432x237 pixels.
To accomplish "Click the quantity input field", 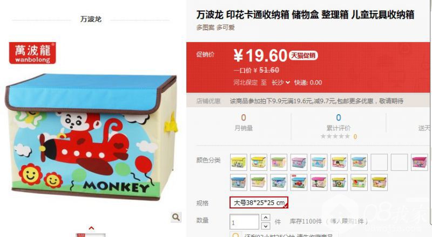I will point(245,222).
